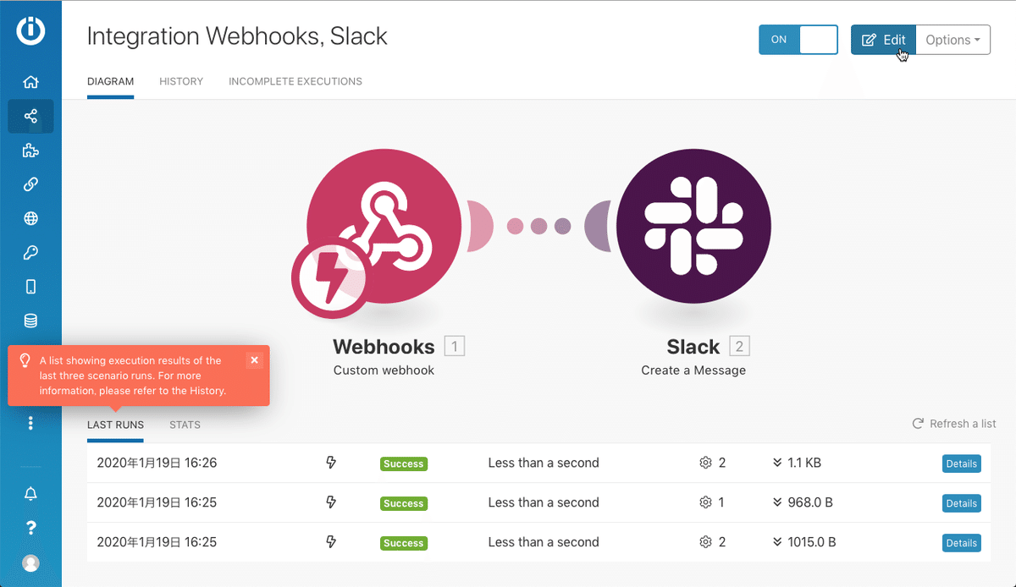Screen dimensions: 1016x587
Task: Switch to Incomplete Executions tab
Action: [x=295, y=82]
